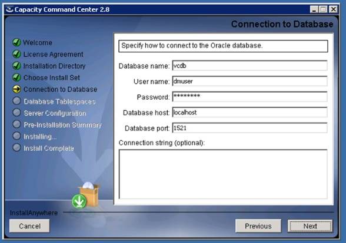Select the Install Complete step label
The height and width of the screenshot is (243, 346).
[49, 148]
